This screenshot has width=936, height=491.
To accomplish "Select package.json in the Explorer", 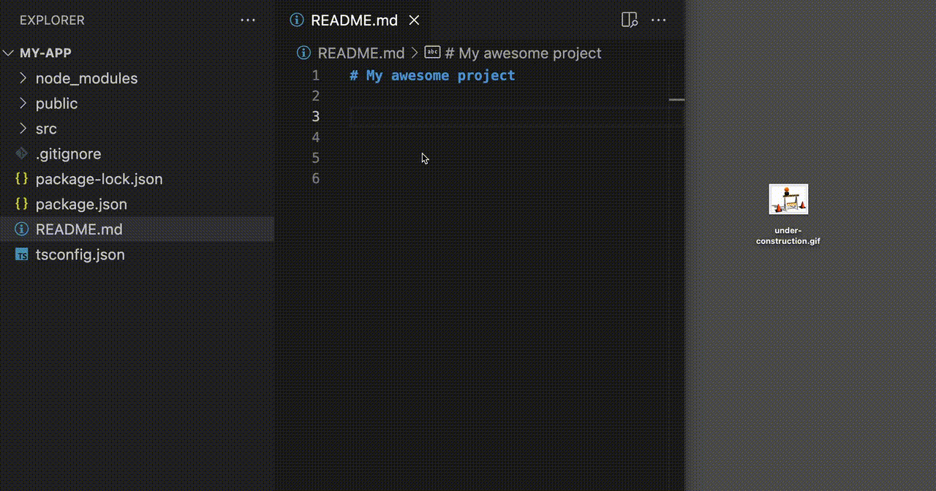I will [81, 204].
